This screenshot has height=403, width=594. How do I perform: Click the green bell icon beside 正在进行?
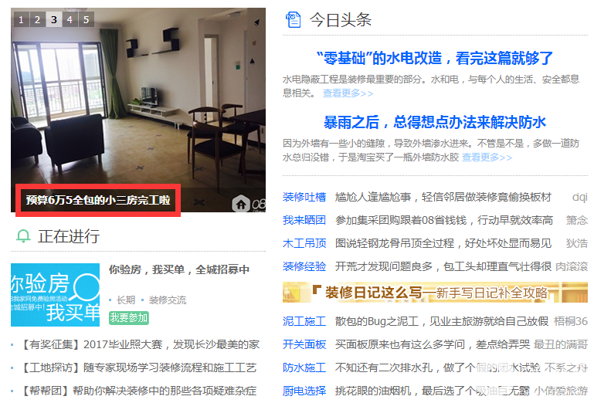23,236
